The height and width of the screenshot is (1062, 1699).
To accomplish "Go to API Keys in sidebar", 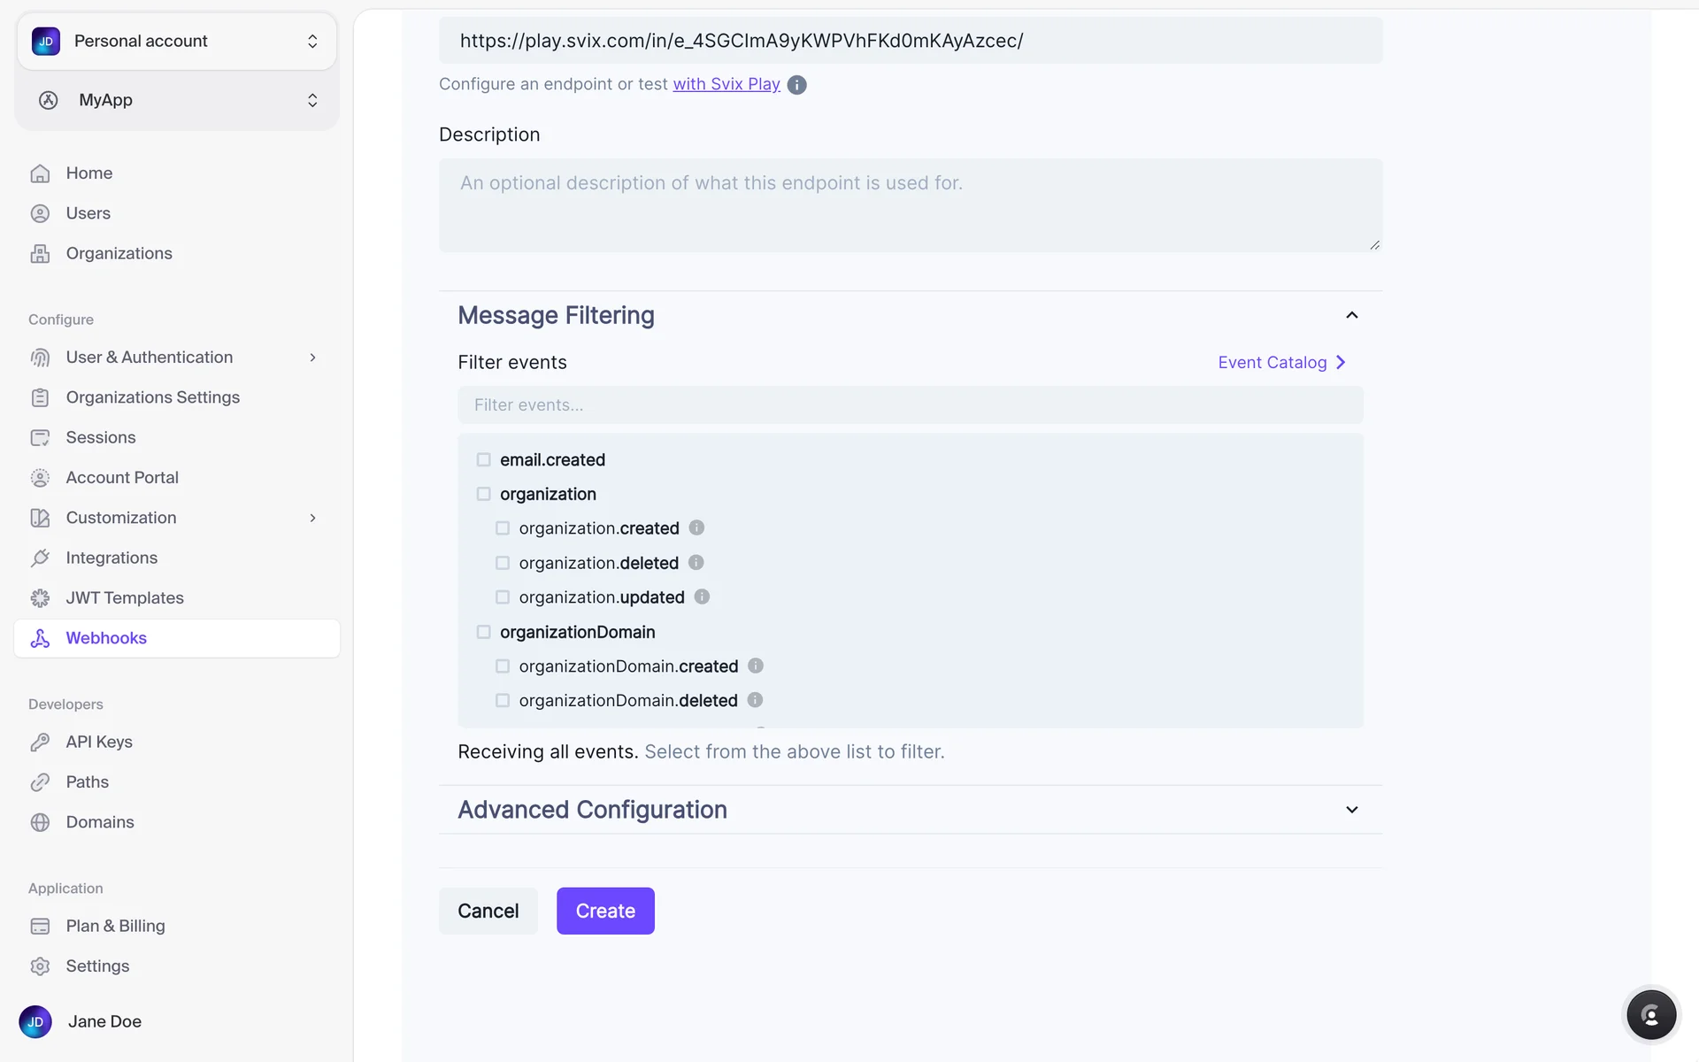I will click(x=99, y=742).
